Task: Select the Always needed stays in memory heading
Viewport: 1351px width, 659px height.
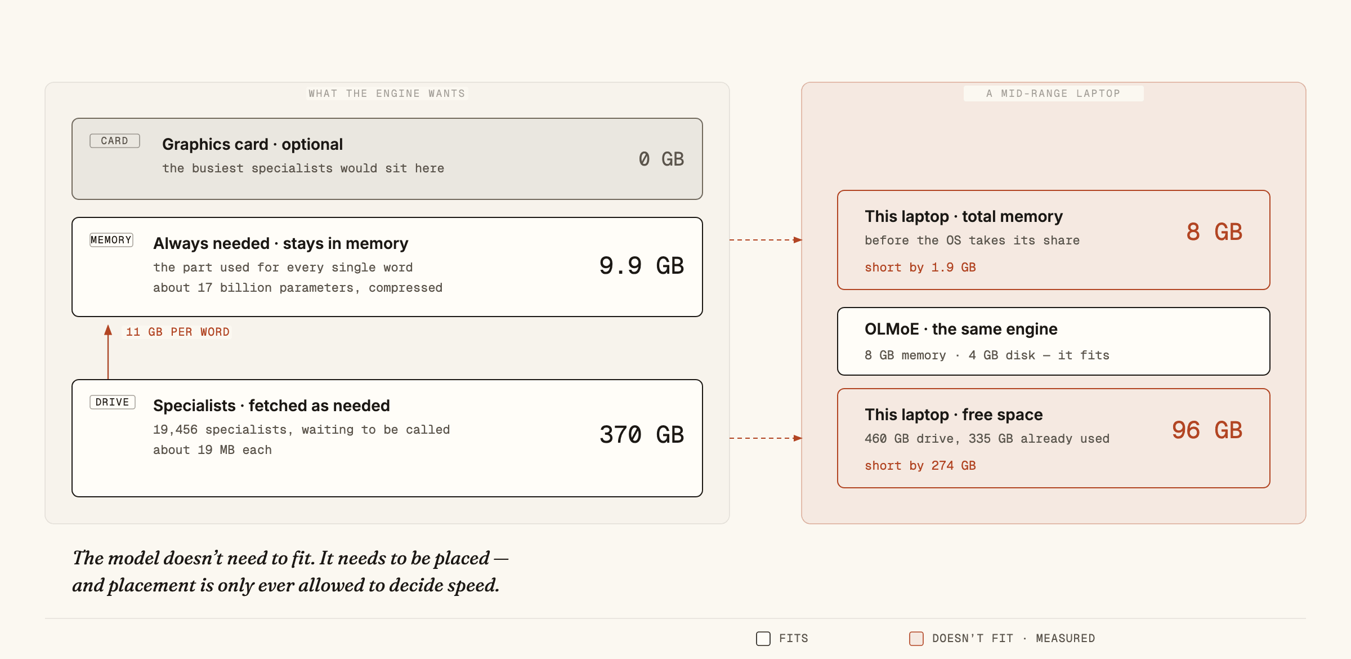Action: coord(281,243)
